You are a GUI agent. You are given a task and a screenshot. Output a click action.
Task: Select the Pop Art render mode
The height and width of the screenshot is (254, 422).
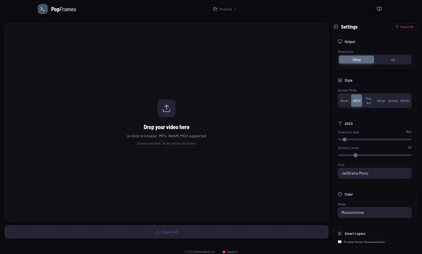tap(369, 101)
